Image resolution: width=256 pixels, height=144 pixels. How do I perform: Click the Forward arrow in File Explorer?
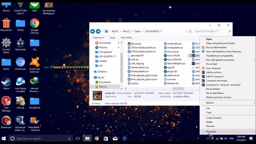(x=98, y=31)
